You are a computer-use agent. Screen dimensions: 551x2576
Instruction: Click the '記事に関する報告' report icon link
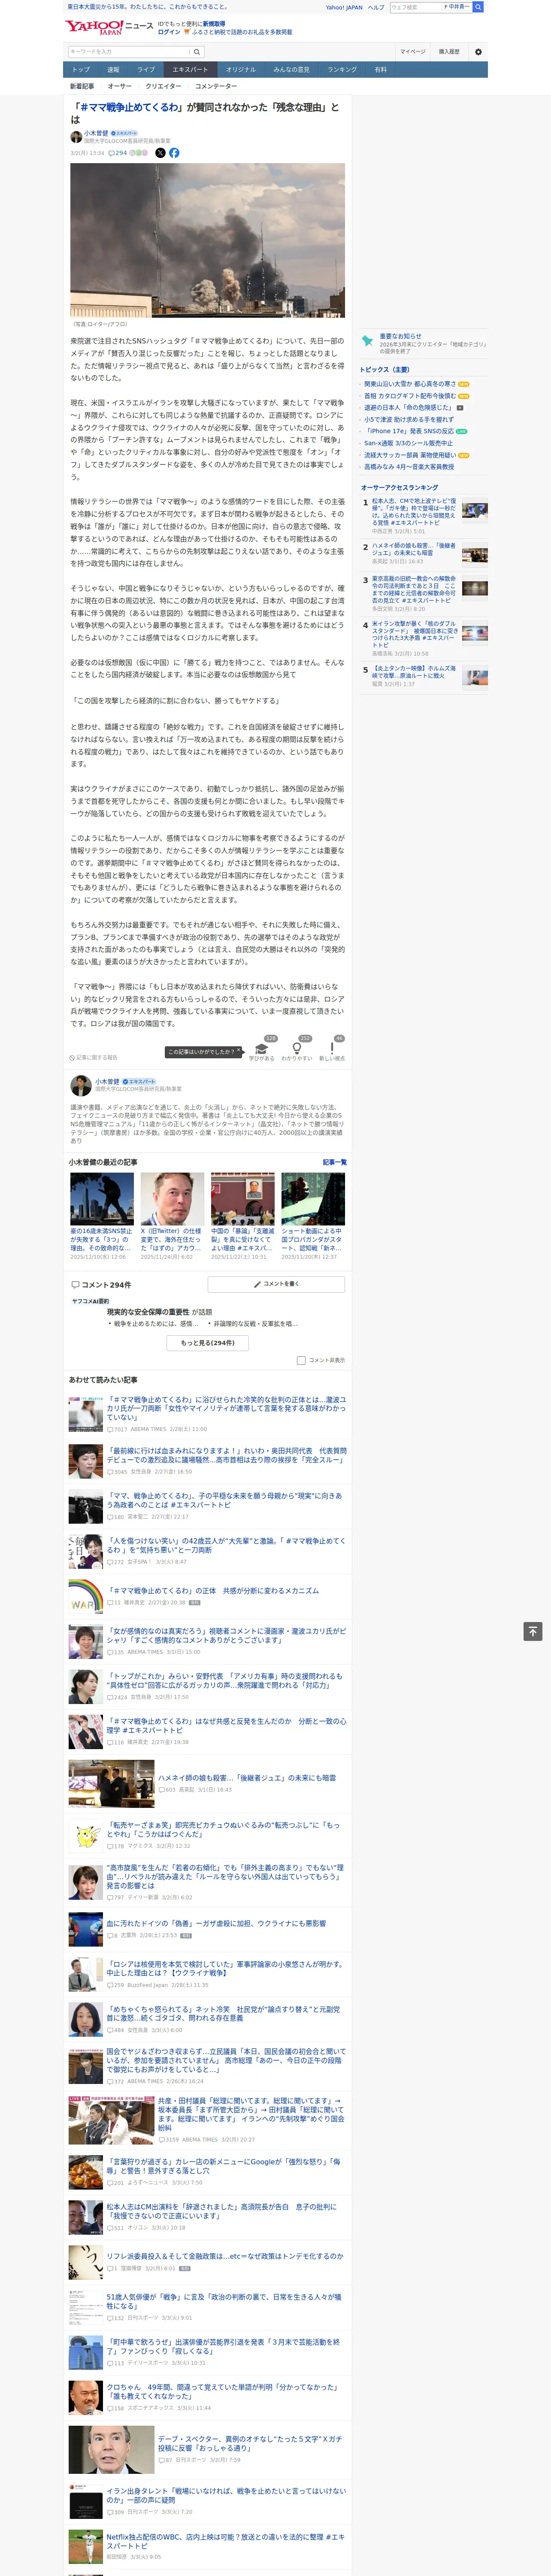tap(93, 1057)
